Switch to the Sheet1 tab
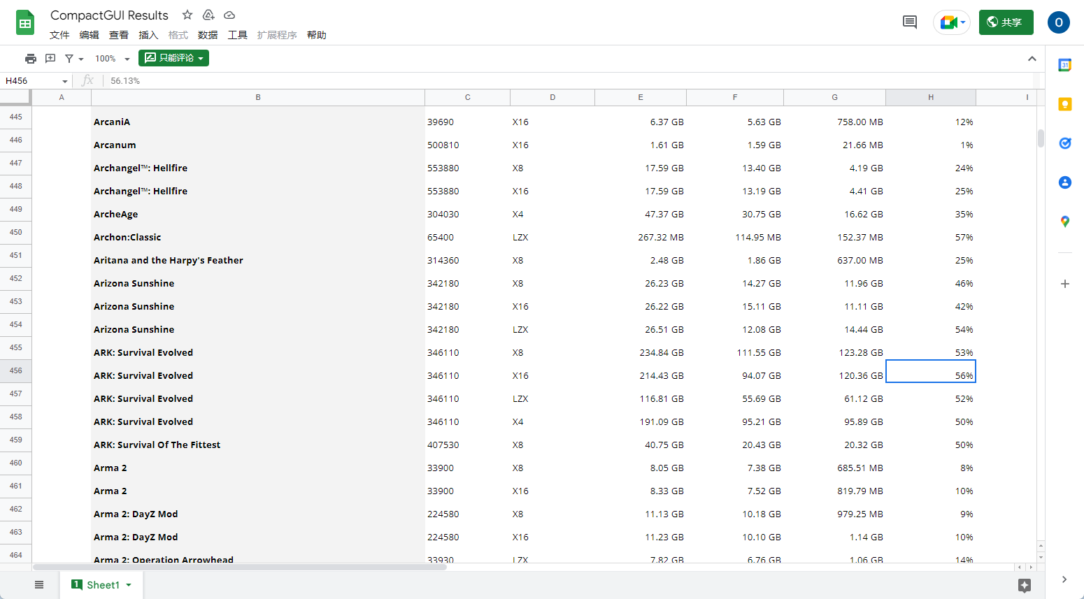Viewport: 1084px width, 599px height. [102, 585]
